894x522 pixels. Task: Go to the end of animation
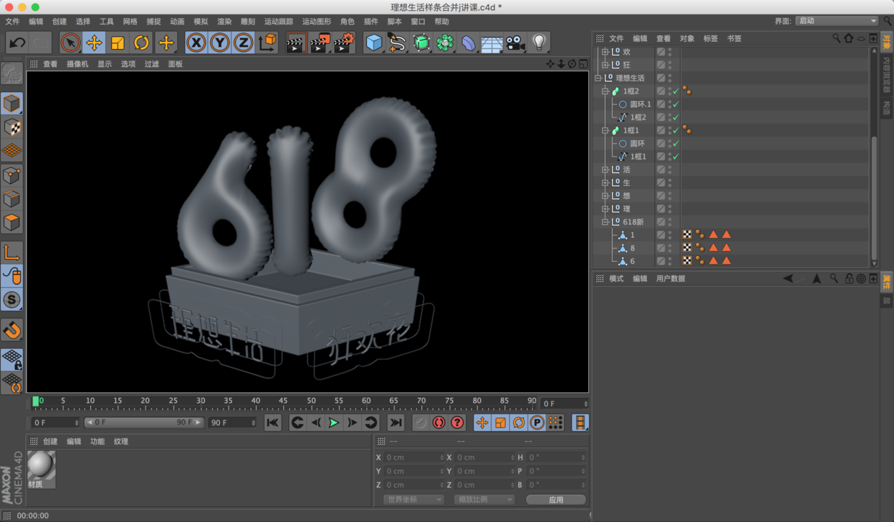coord(396,423)
